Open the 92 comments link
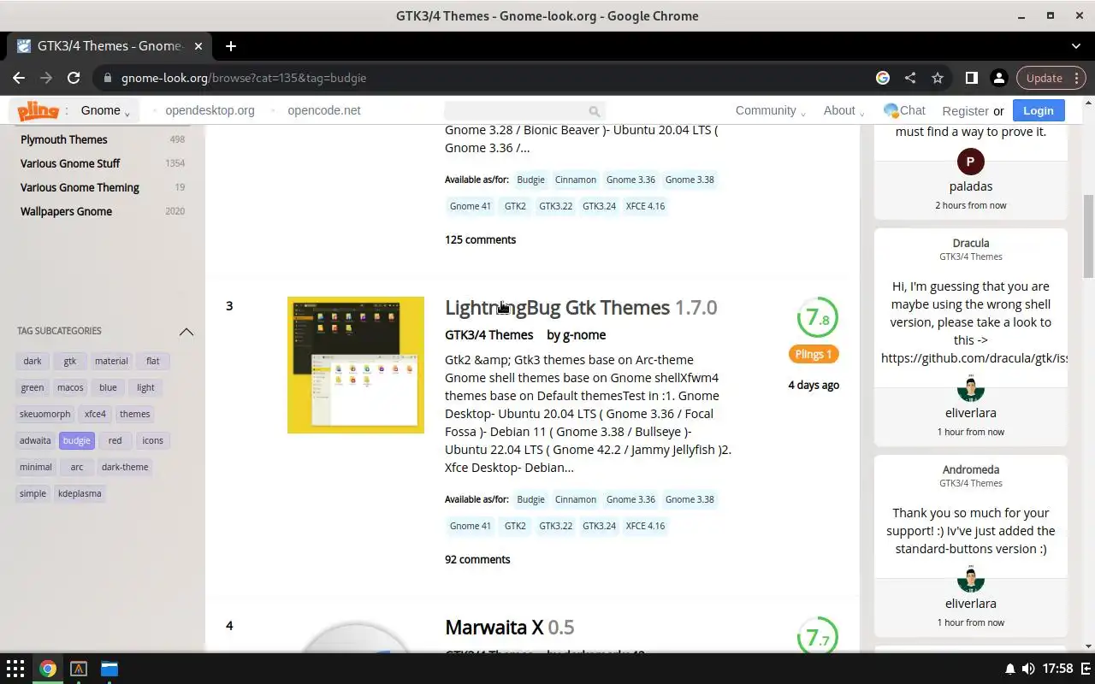 coord(477,559)
